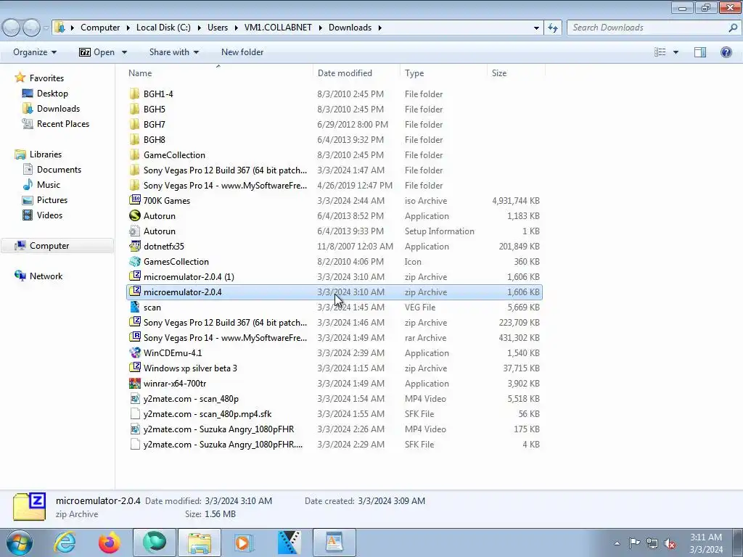This screenshot has width=743, height=557.
Task: Click the Open toolbar button
Action: 97,52
